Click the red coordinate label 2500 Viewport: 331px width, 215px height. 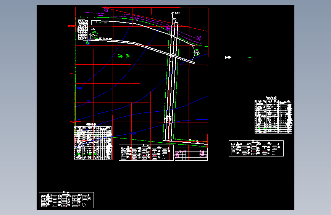[72, 122]
